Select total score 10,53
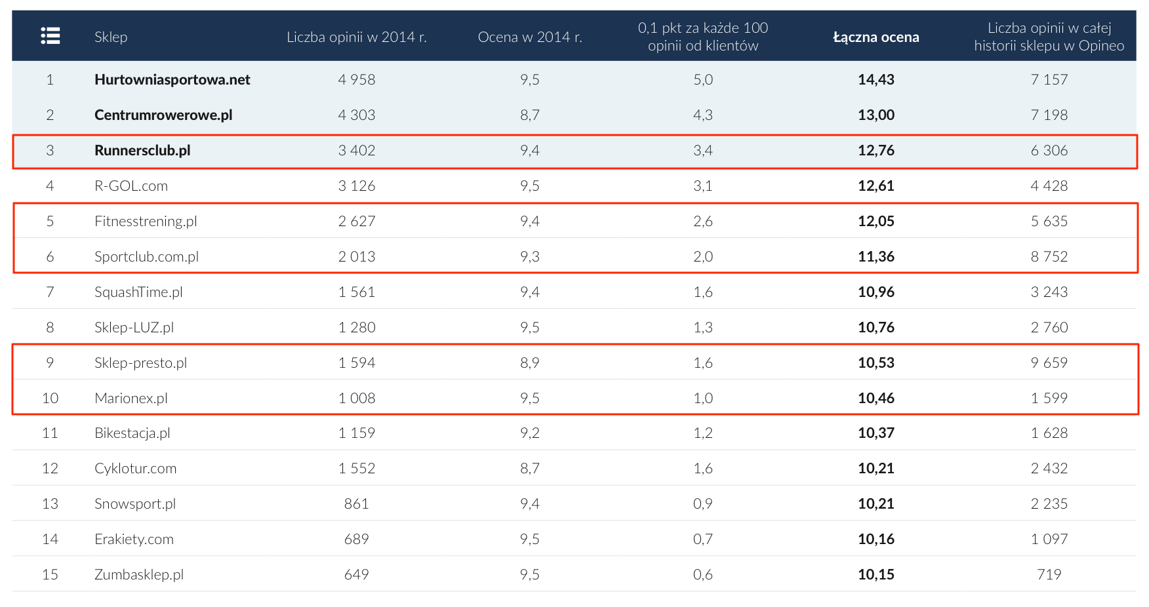Screen dimensions: 1149x607 (876, 362)
